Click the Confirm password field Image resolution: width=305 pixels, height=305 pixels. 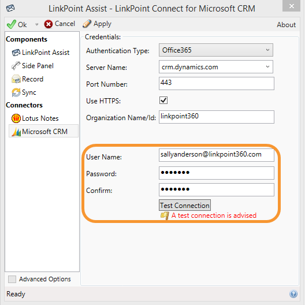217,189
